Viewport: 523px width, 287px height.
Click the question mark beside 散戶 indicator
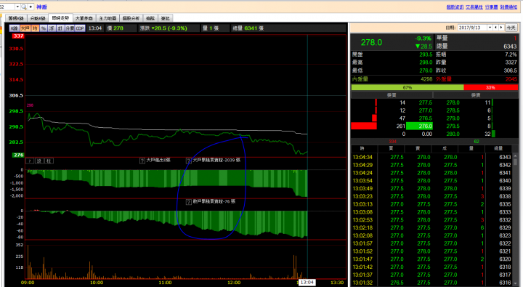(x=188, y=202)
